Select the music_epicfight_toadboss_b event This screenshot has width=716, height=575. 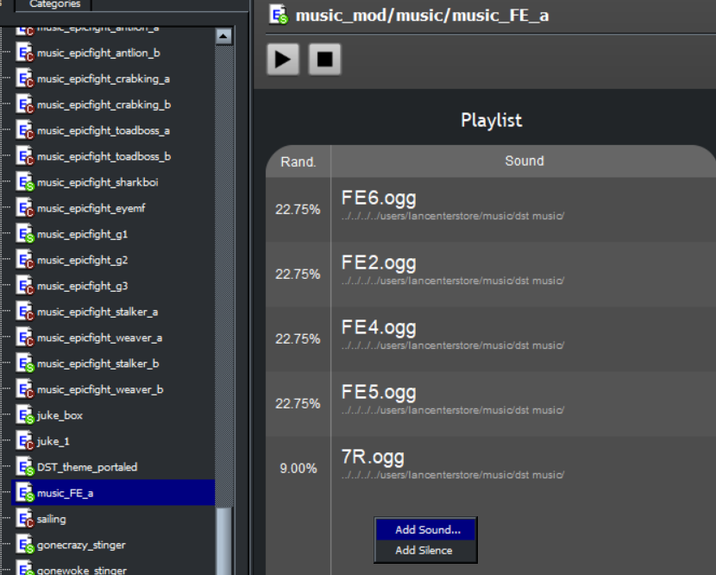tap(104, 158)
